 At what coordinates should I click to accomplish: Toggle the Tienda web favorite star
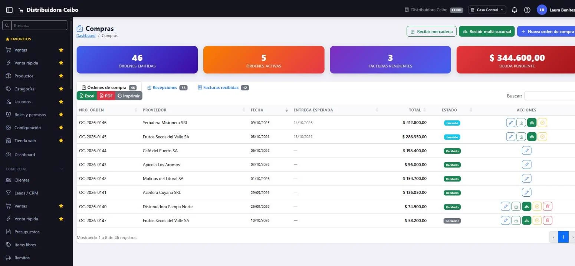tap(61, 141)
